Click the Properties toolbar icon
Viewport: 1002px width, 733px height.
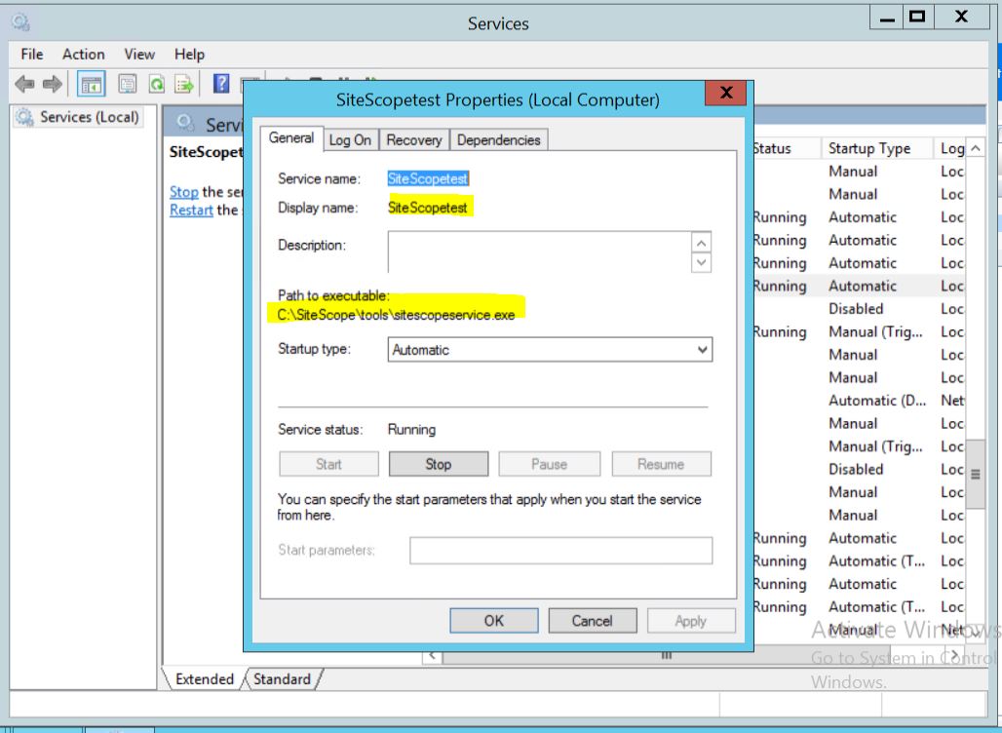(x=127, y=85)
